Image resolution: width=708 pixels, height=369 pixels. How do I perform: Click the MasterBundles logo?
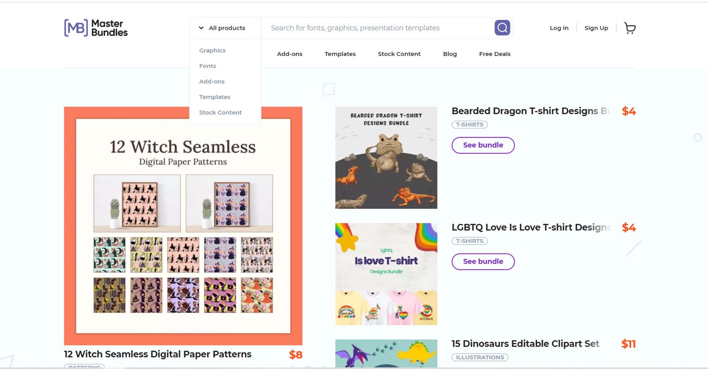pos(96,28)
